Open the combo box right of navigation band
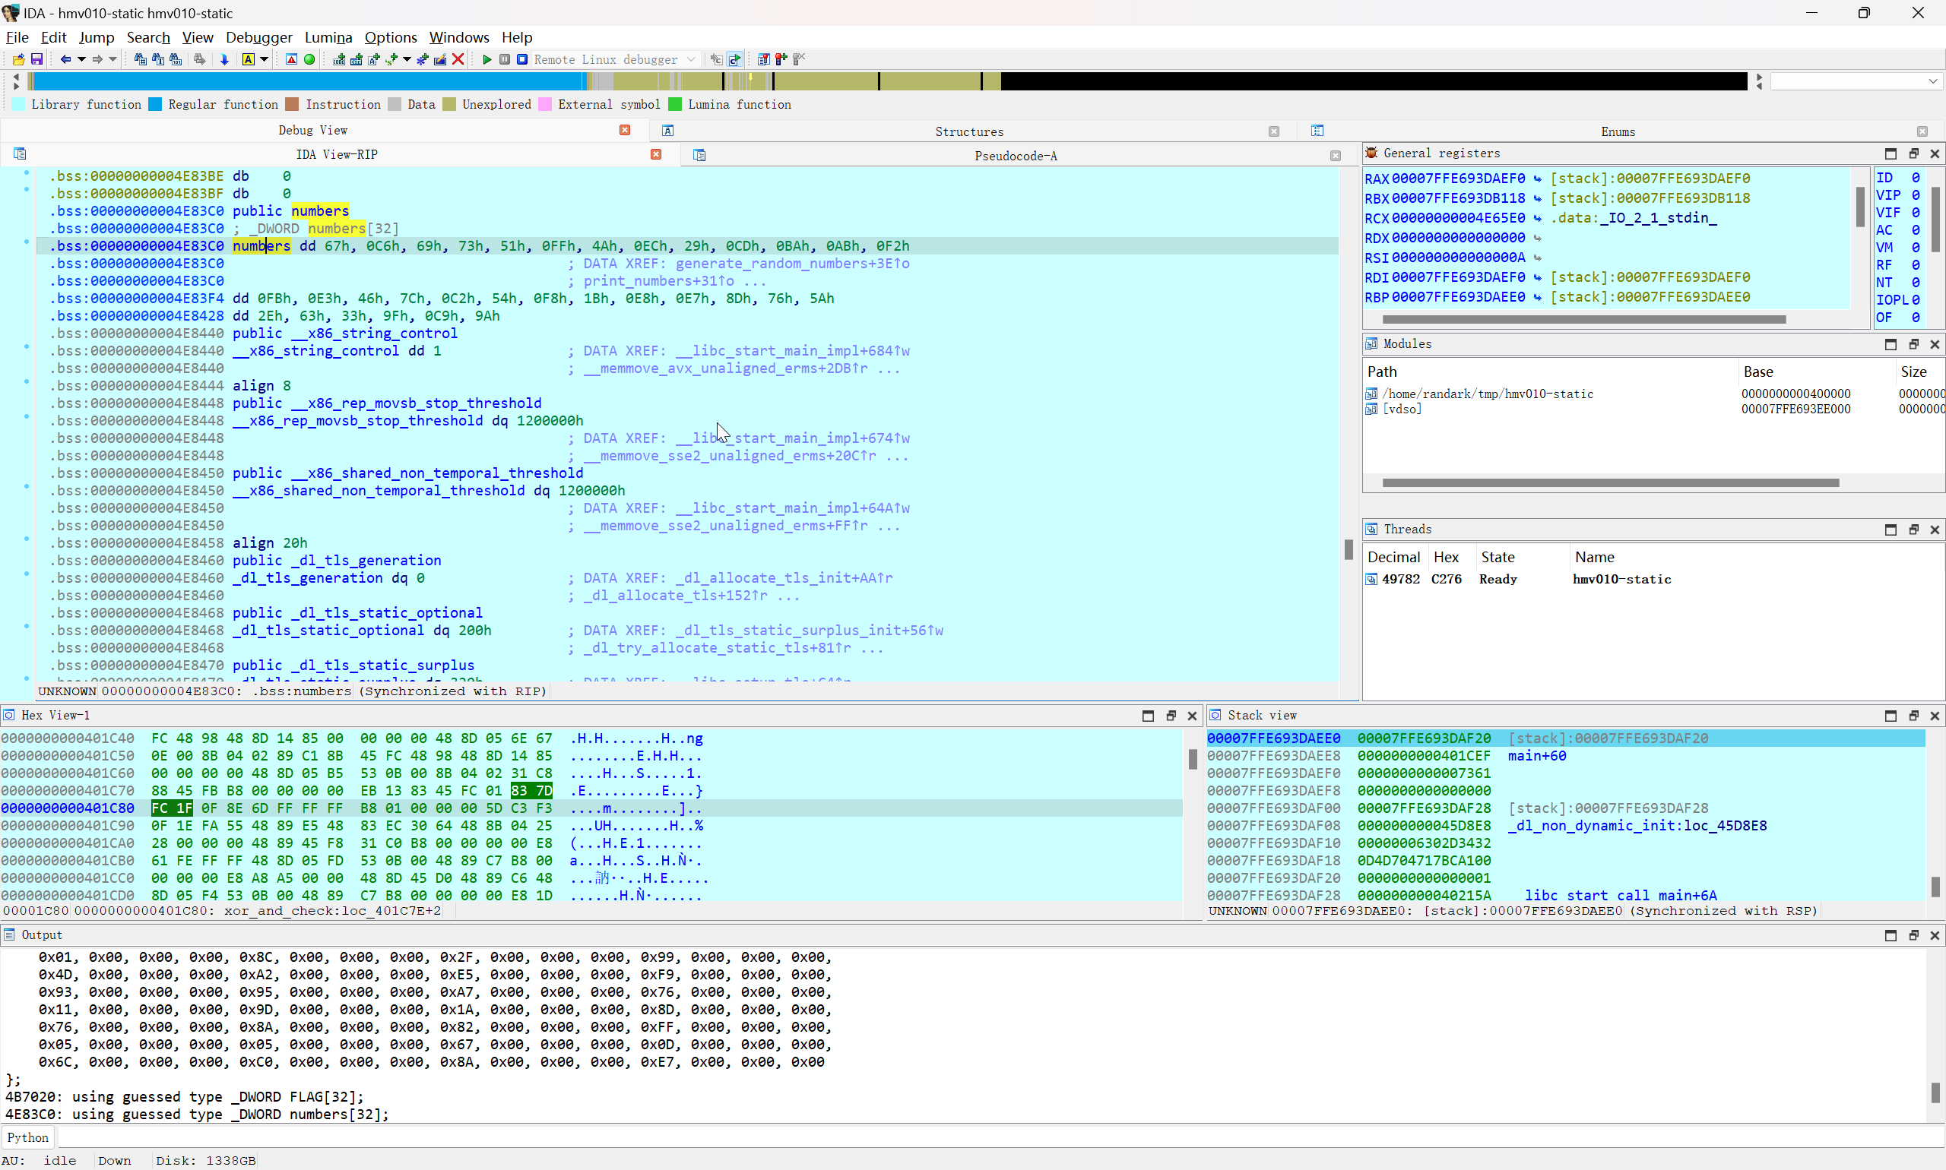The height and width of the screenshot is (1170, 1946). [1856, 81]
